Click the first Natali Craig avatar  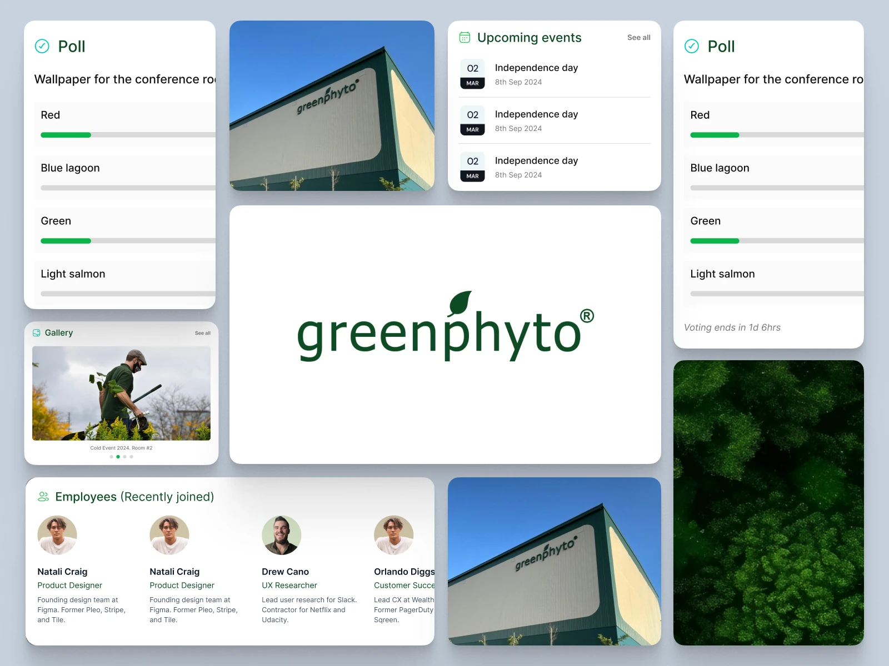click(x=57, y=535)
